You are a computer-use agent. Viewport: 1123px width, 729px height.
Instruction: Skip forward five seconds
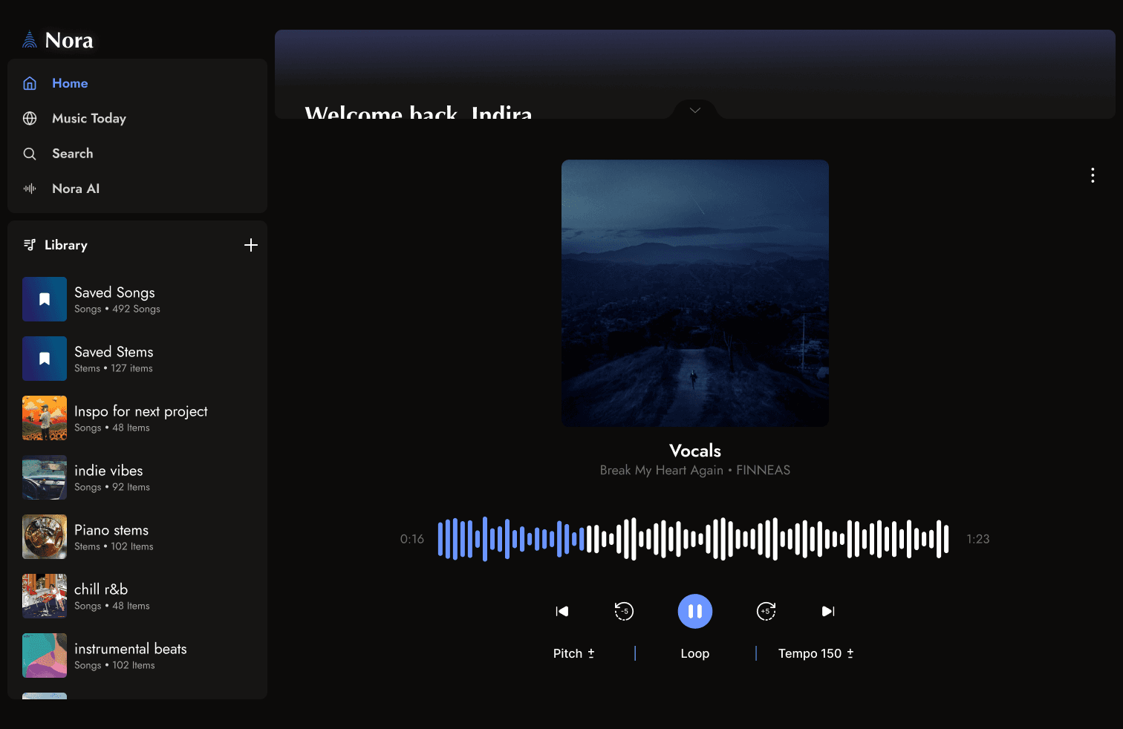point(766,611)
